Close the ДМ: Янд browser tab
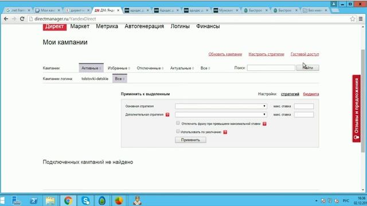This screenshot has width=367, height=206. (118, 10)
